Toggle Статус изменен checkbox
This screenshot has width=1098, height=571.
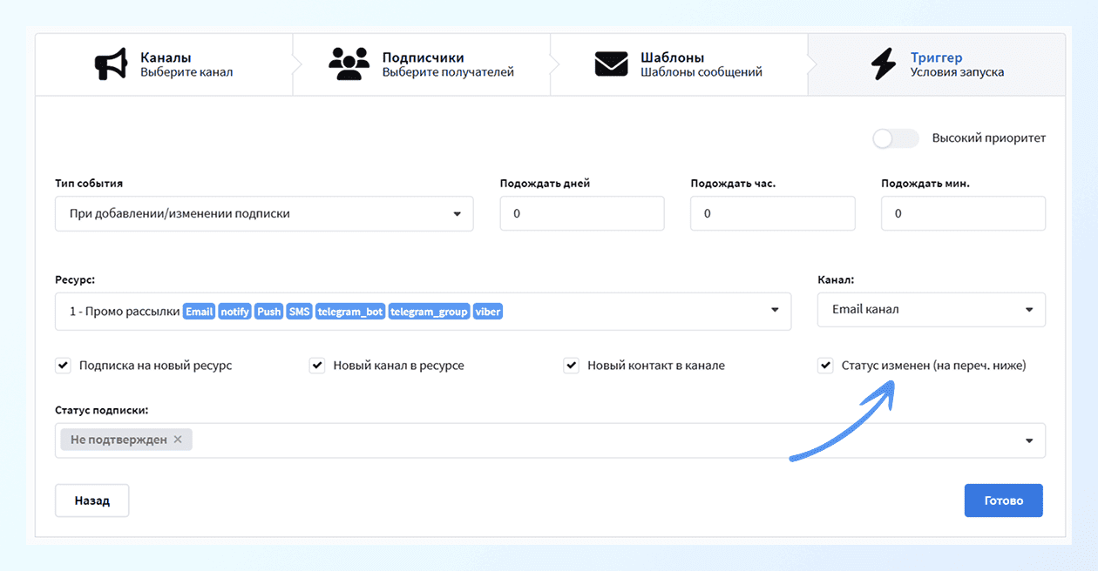[825, 366]
